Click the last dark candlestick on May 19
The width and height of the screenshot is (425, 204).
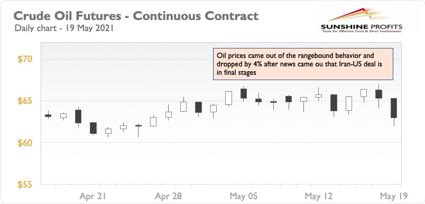[394, 108]
